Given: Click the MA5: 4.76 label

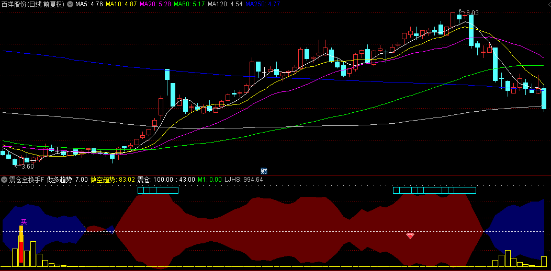Looking at the screenshot, I should click(x=89, y=4).
